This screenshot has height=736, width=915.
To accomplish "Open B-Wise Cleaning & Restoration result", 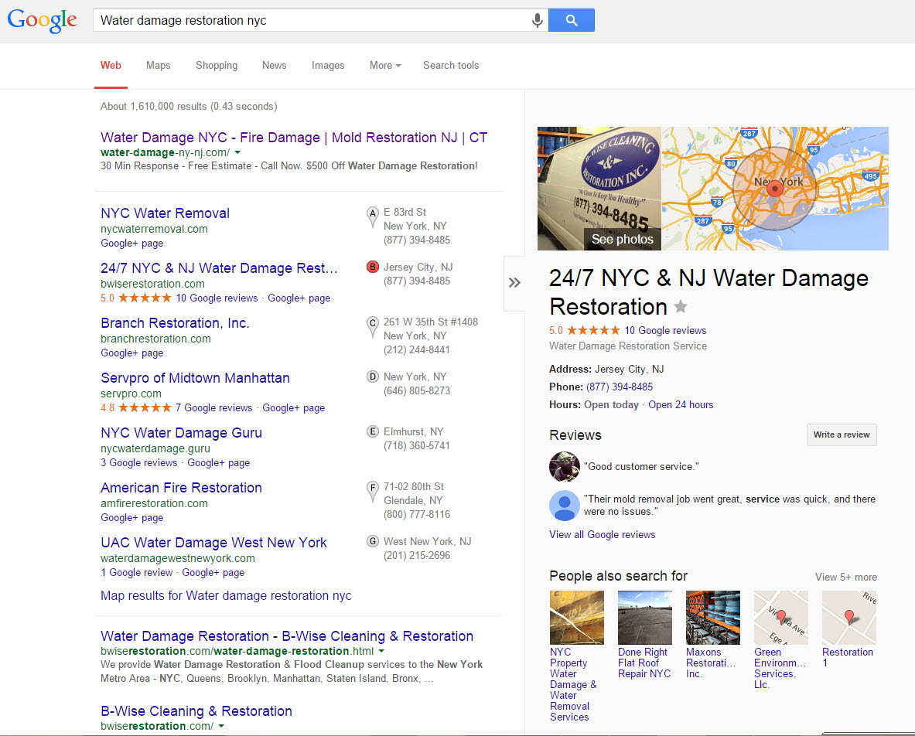I will tap(196, 711).
